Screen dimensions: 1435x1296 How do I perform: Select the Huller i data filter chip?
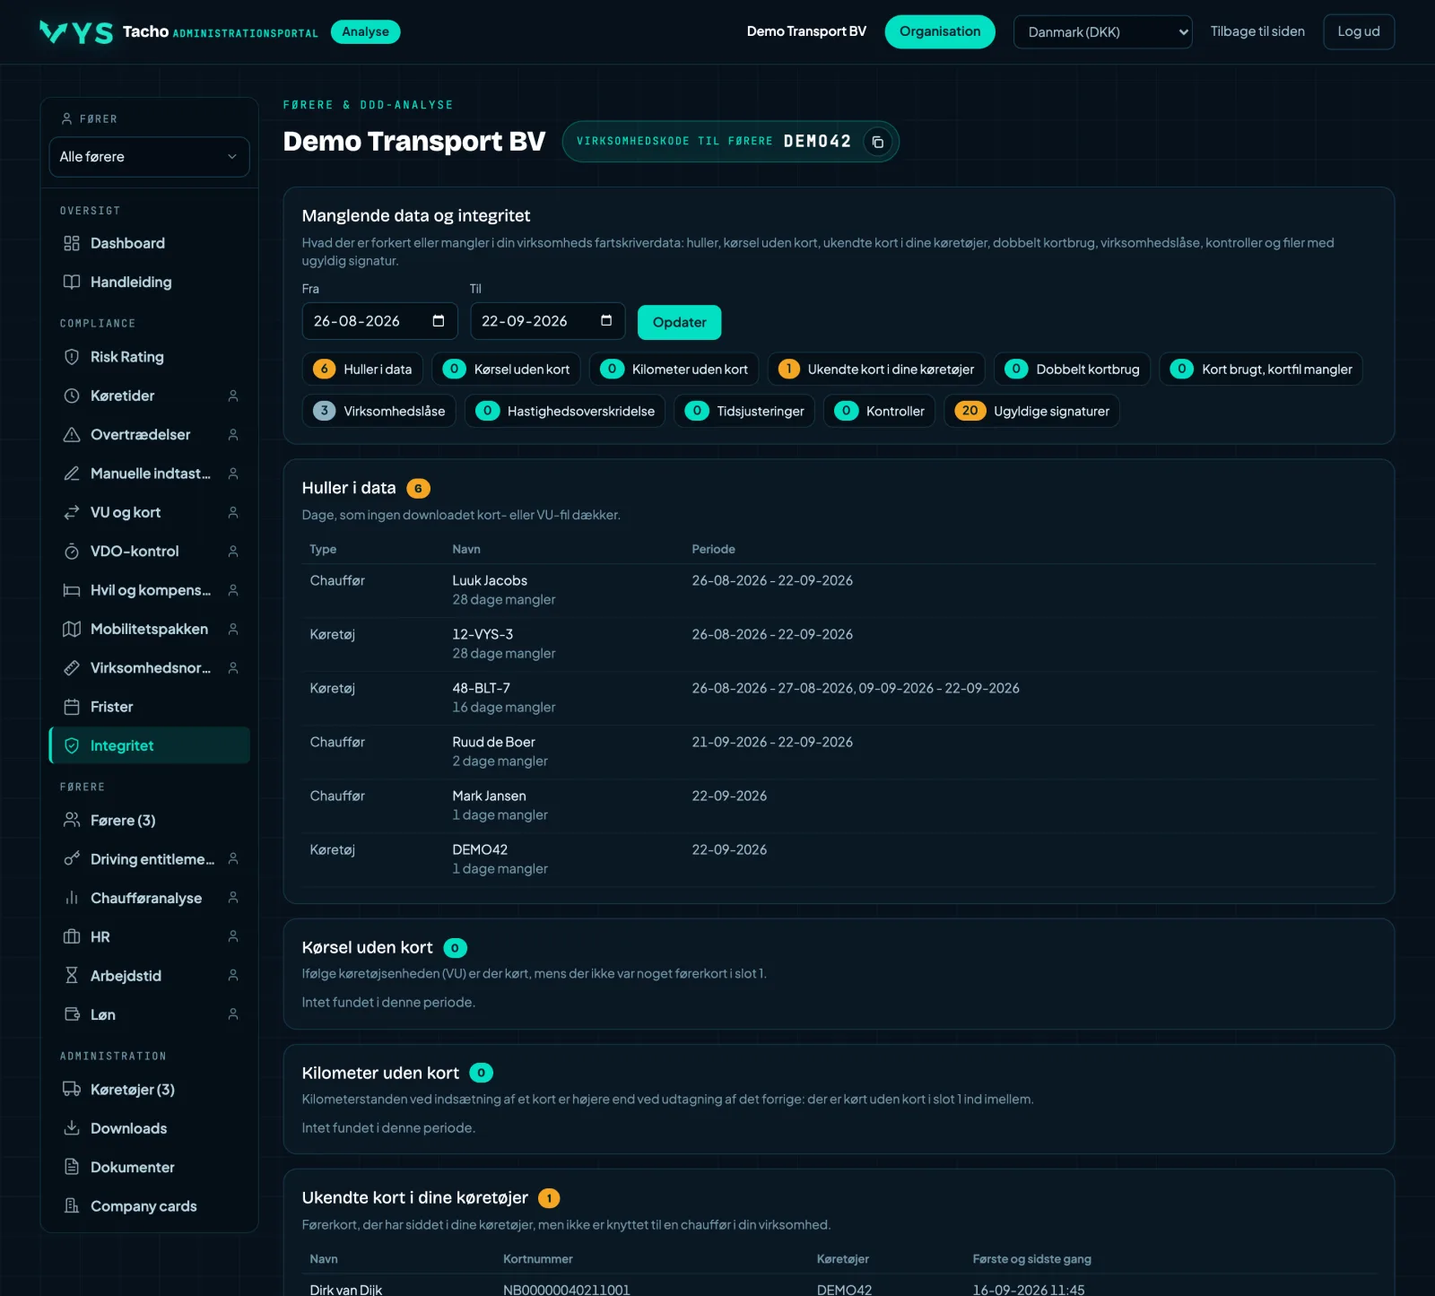click(362, 369)
